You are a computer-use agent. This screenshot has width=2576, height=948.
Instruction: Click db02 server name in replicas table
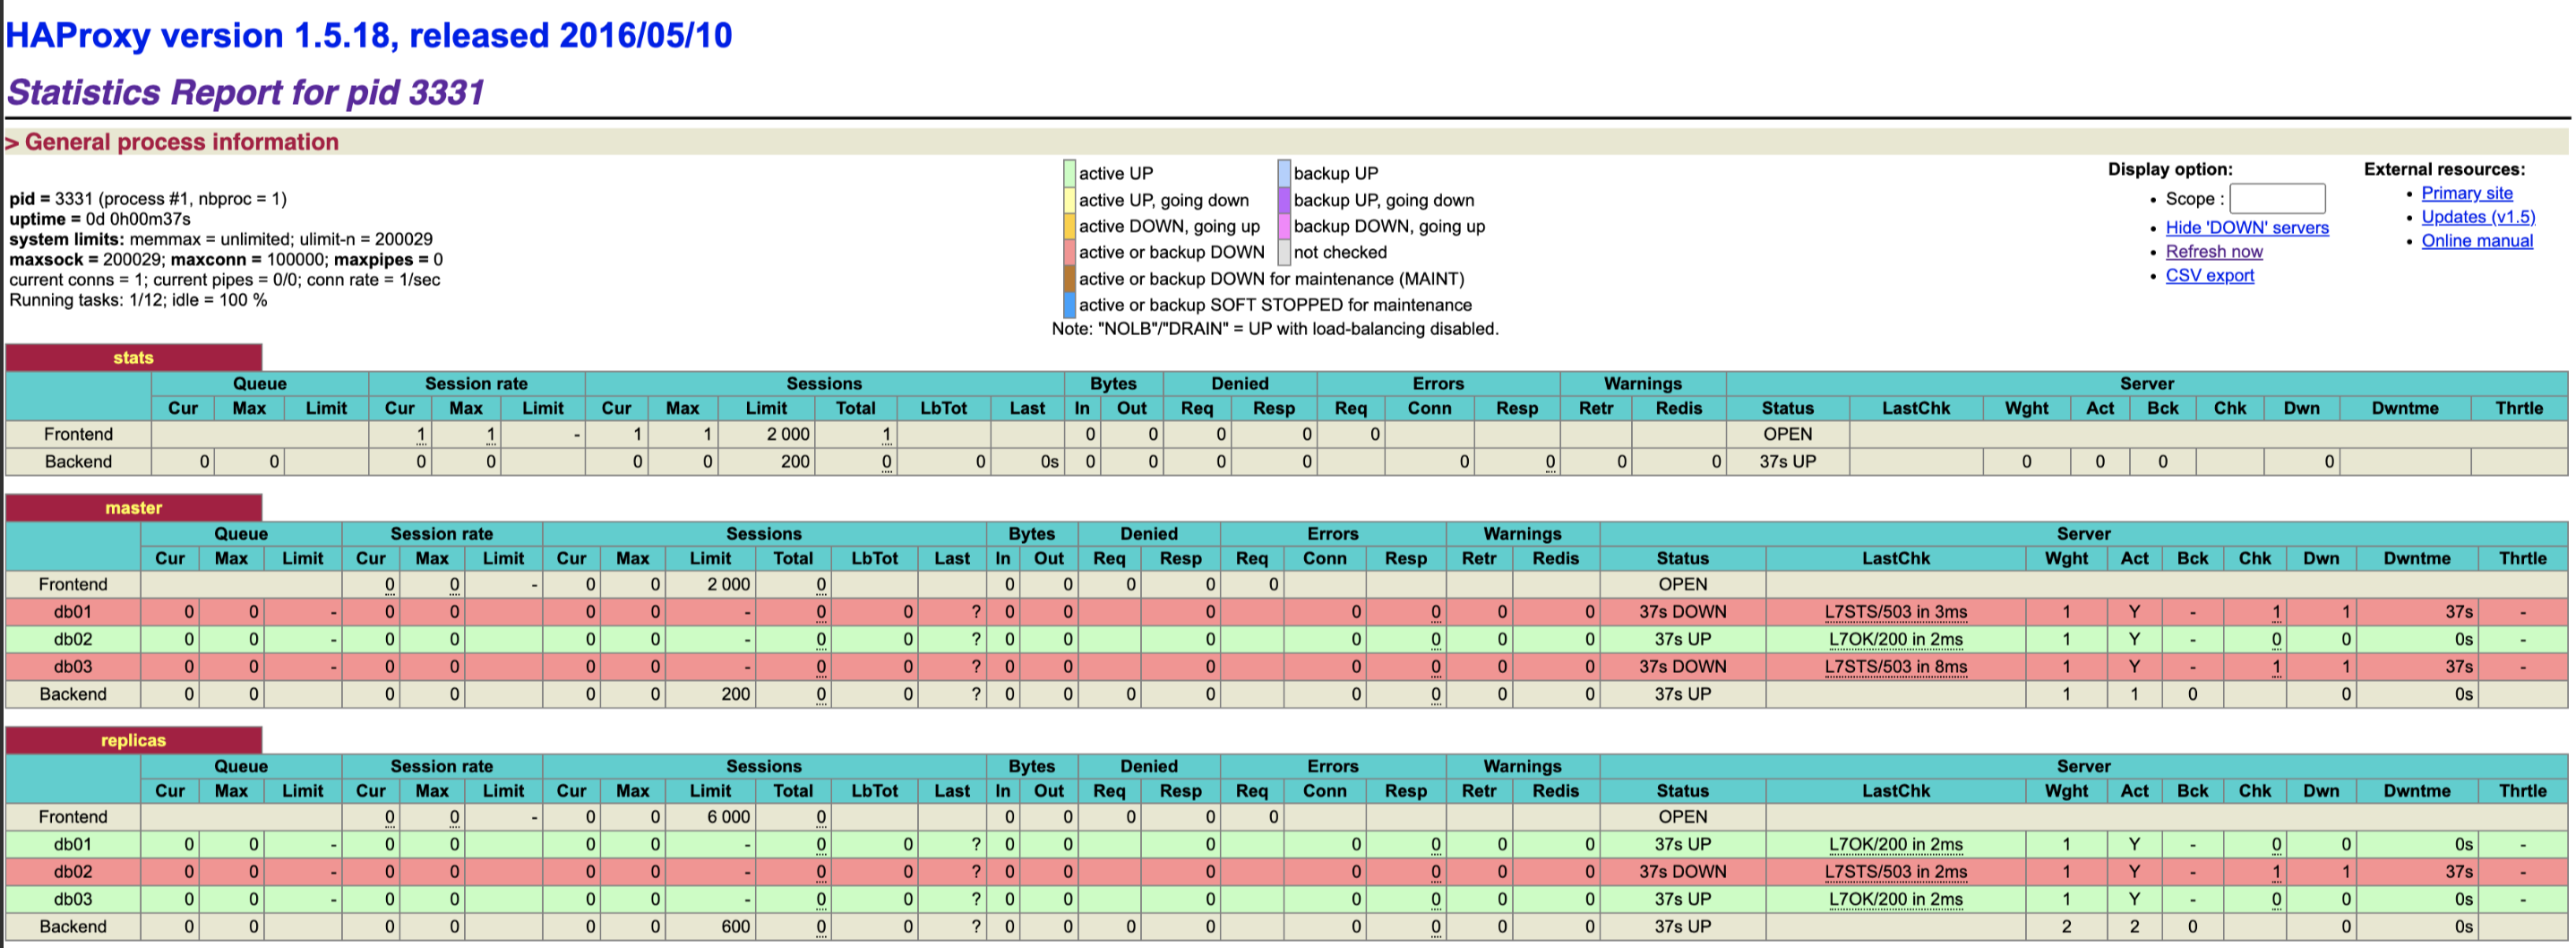click(73, 872)
